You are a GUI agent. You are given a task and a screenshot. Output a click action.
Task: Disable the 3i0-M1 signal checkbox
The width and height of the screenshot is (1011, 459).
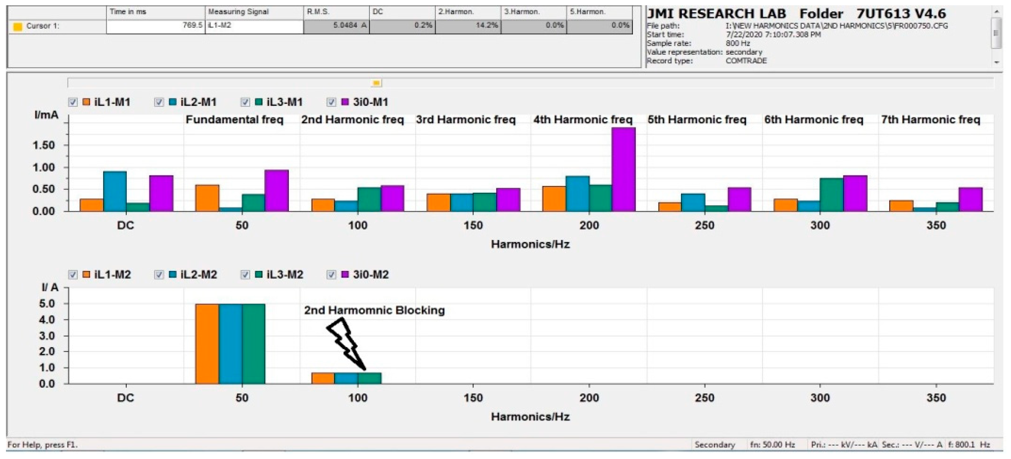(x=331, y=102)
